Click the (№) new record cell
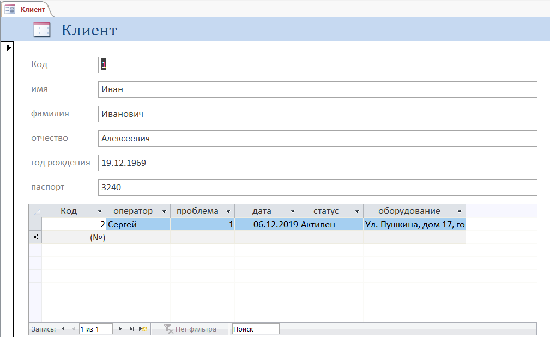The image size is (550, 337). [74, 237]
